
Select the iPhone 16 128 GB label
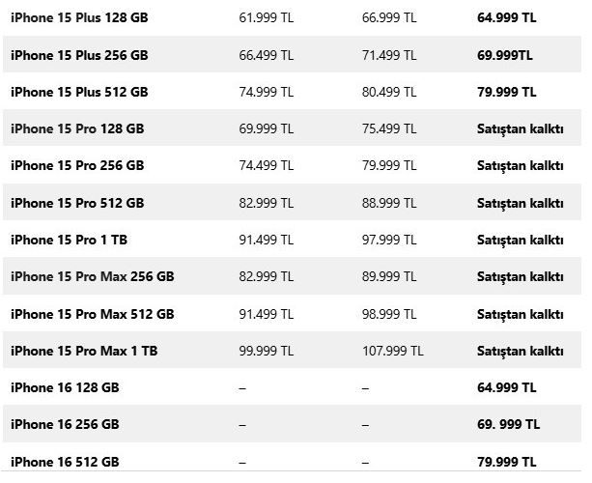[x=66, y=387]
